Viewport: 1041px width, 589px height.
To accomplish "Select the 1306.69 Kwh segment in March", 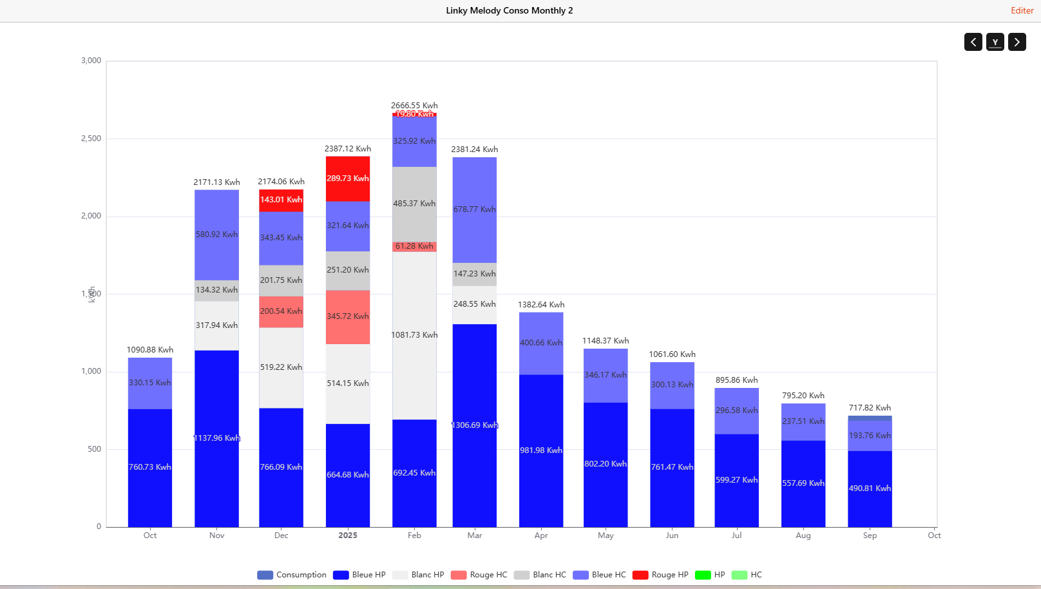I will (x=474, y=425).
